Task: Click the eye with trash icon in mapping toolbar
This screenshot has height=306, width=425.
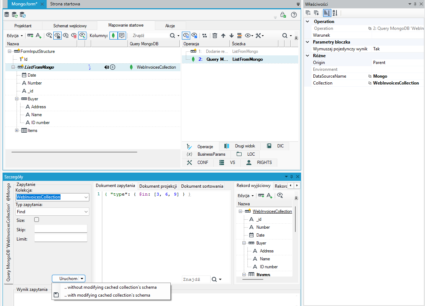Action: pos(74,36)
